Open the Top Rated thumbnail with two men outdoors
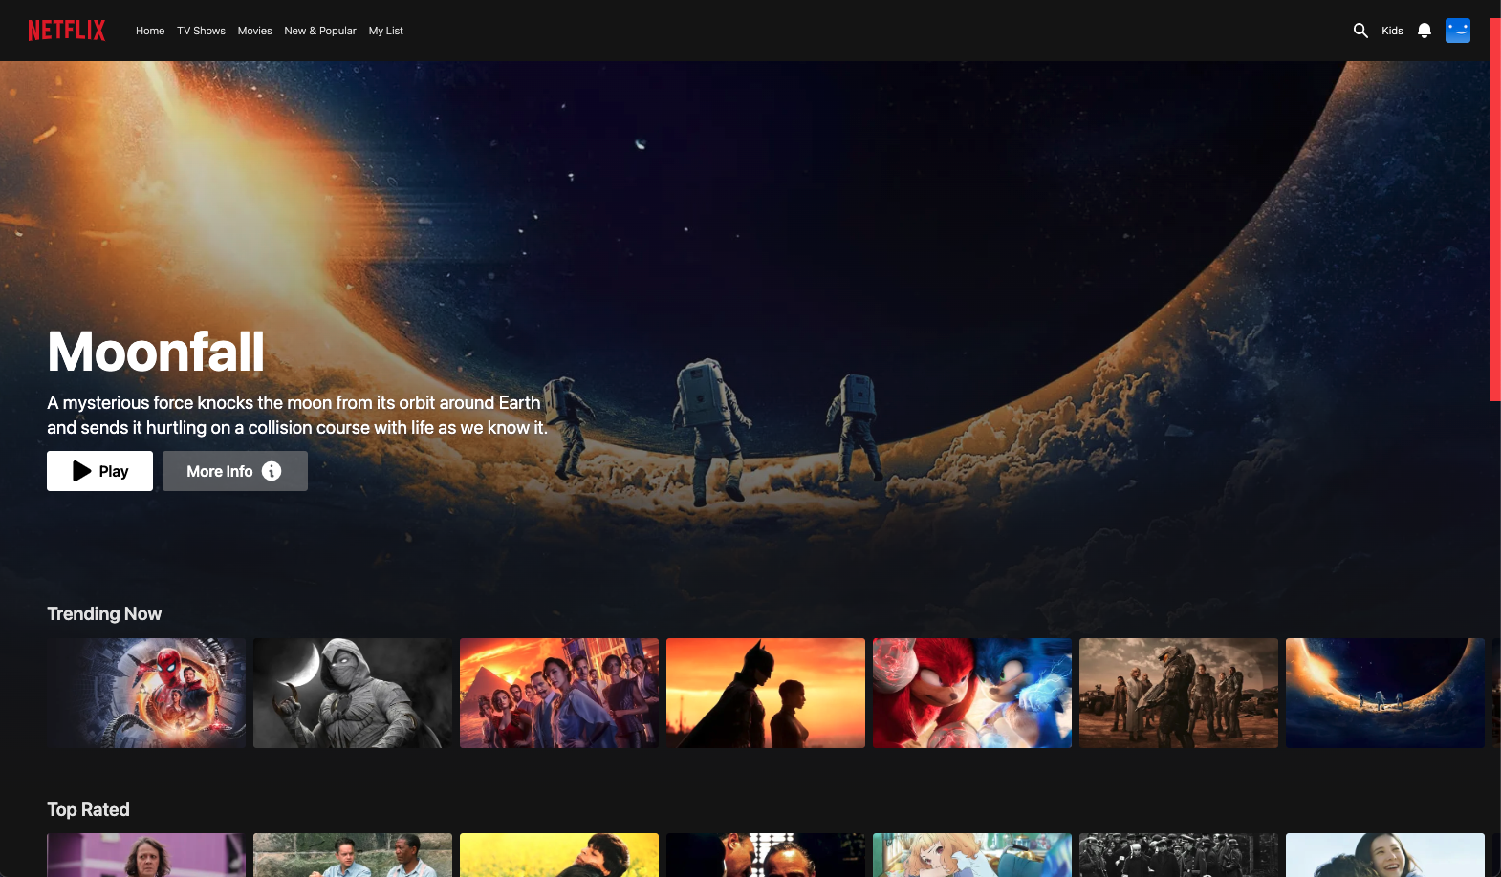1501x877 pixels. (353, 855)
